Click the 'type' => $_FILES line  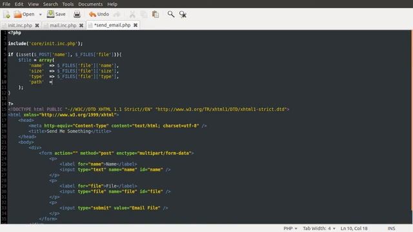point(74,77)
